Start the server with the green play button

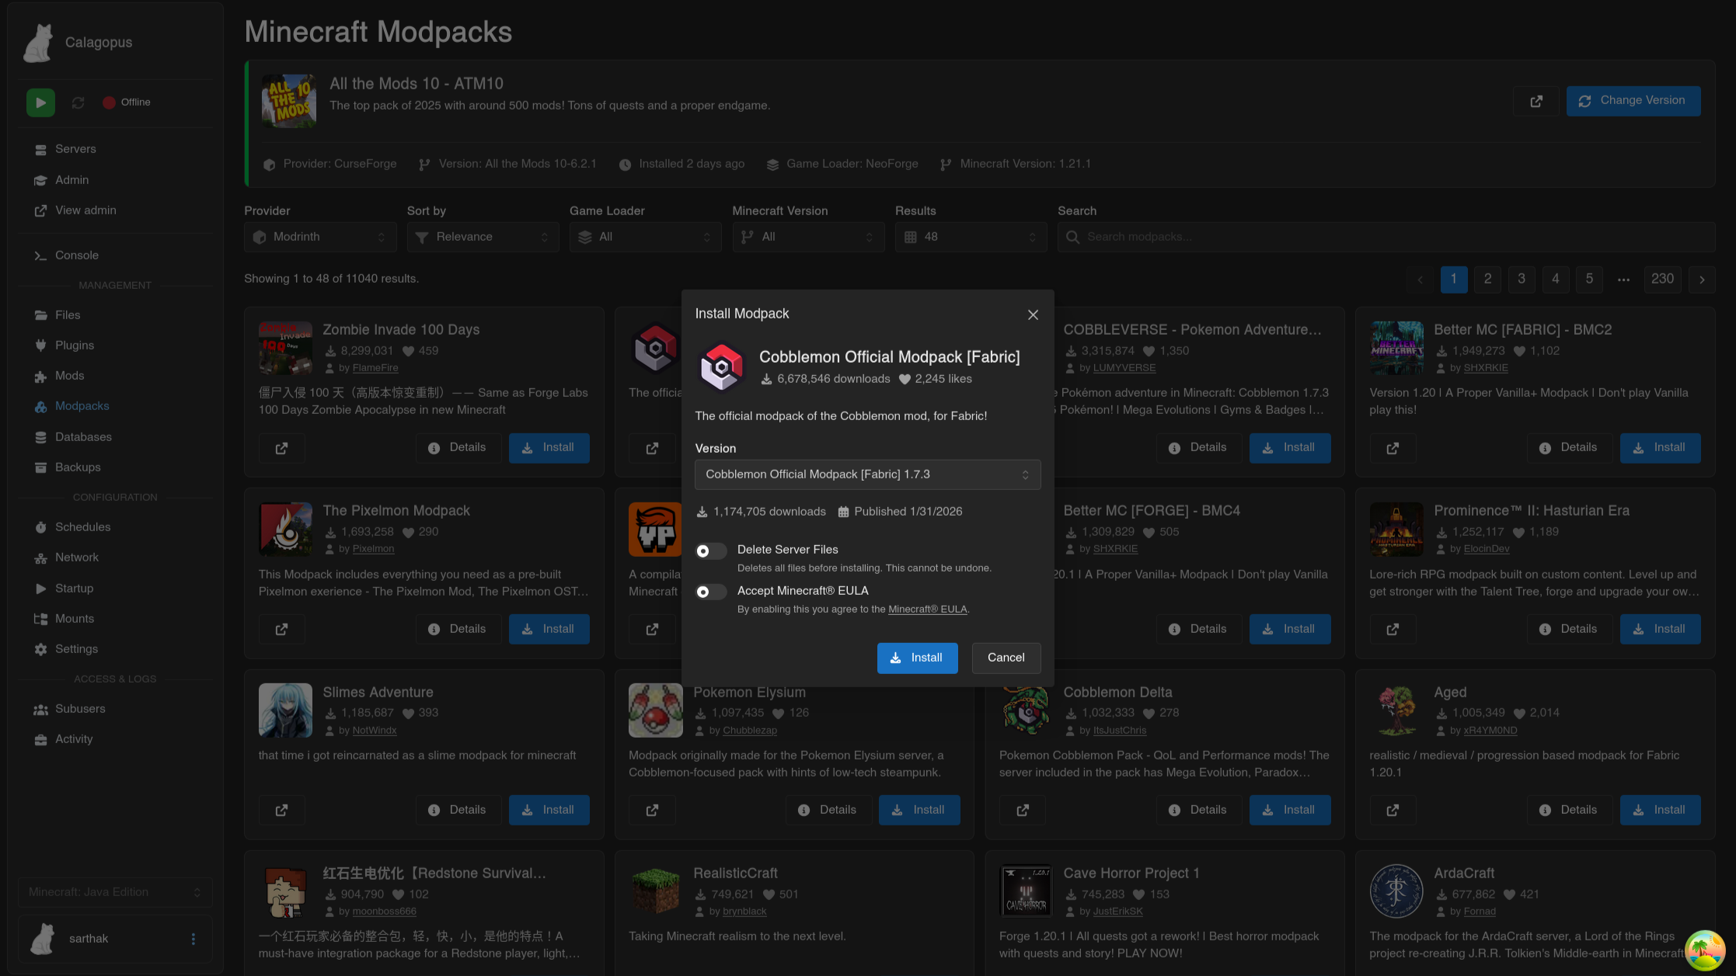click(x=40, y=102)
